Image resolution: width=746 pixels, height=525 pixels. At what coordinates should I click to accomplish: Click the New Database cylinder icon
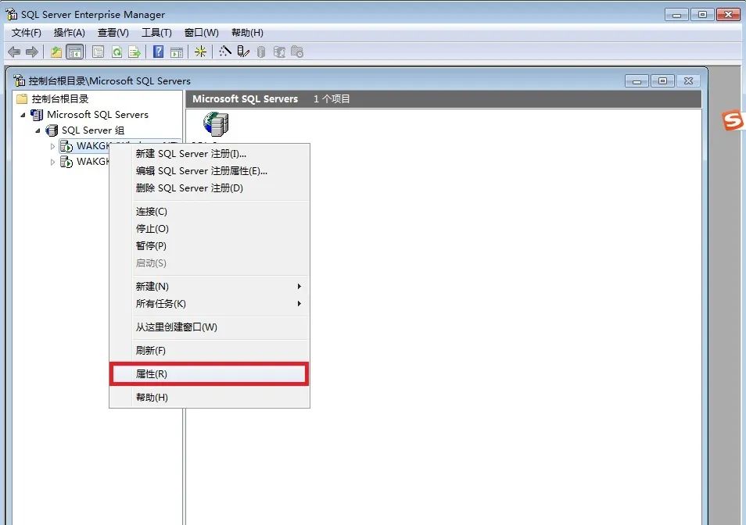pyautogui.click(x=260, y=52)
